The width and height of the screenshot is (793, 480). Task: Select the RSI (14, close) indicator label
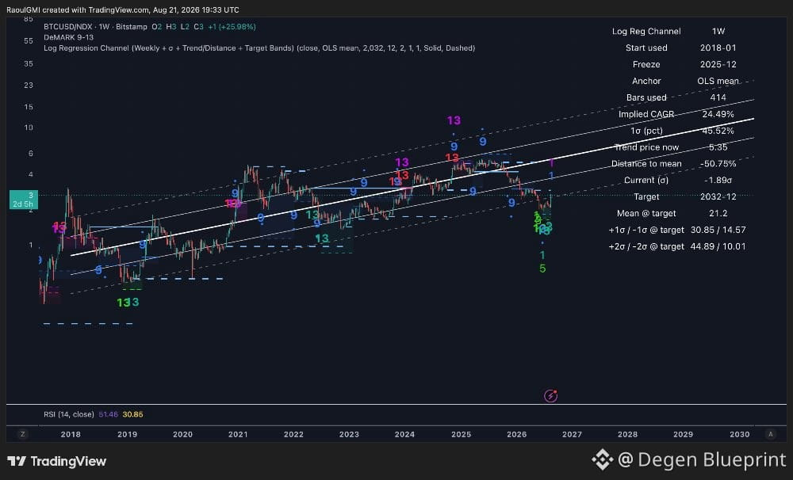69,414
